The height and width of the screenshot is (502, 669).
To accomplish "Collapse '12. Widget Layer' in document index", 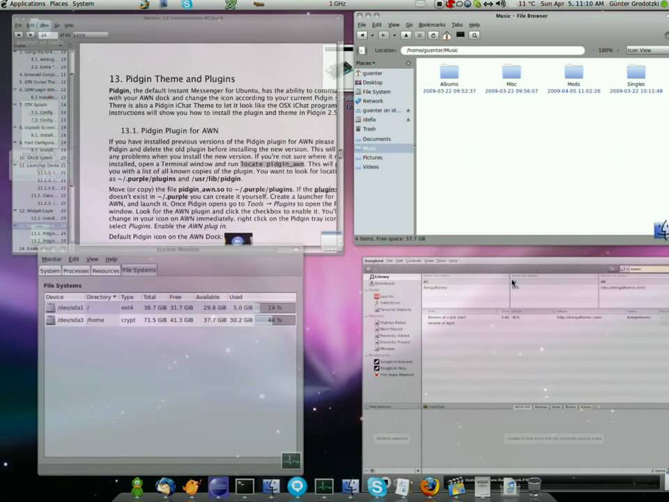I will coord(15,211).
